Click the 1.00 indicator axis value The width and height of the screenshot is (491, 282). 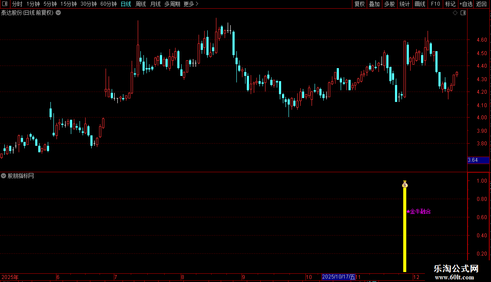[481, 181]
